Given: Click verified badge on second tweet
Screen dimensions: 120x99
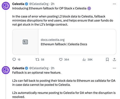Looking at the screenshot, I should 27,68.
